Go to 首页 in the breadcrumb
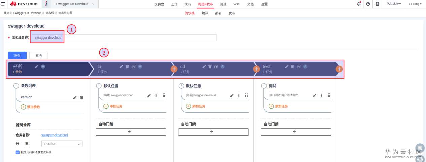 [x=6, y=13]
